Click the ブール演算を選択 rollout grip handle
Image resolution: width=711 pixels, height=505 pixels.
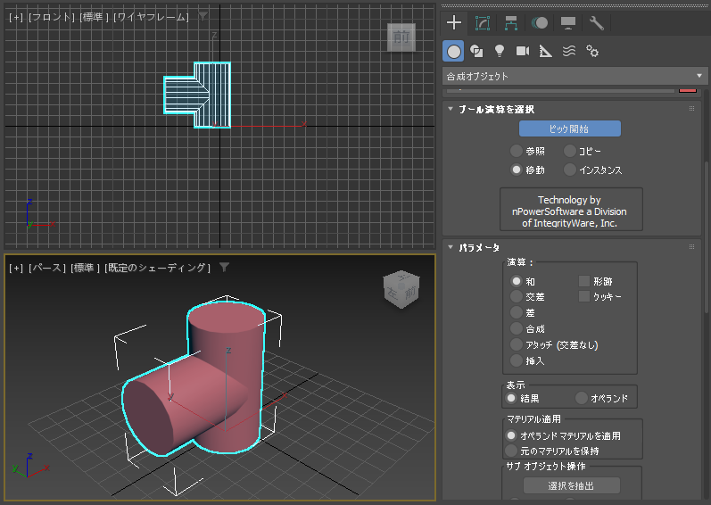691,109
